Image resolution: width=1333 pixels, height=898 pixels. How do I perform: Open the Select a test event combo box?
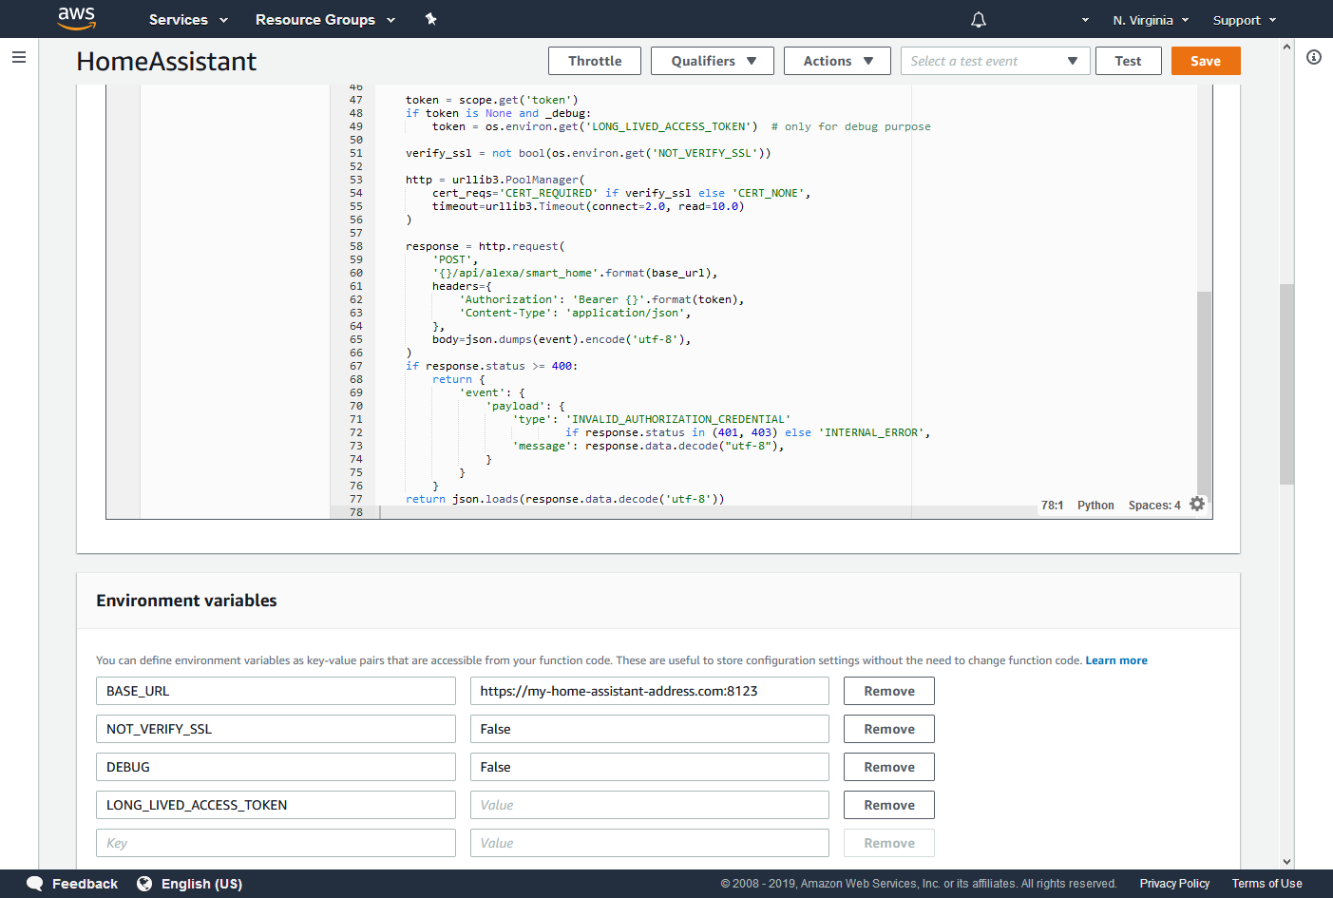click(995, 61)
